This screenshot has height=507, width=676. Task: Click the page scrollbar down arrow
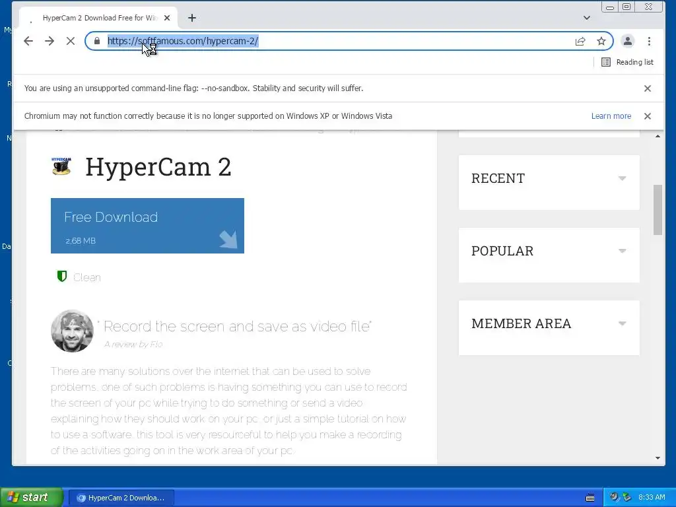pos(658,458)
